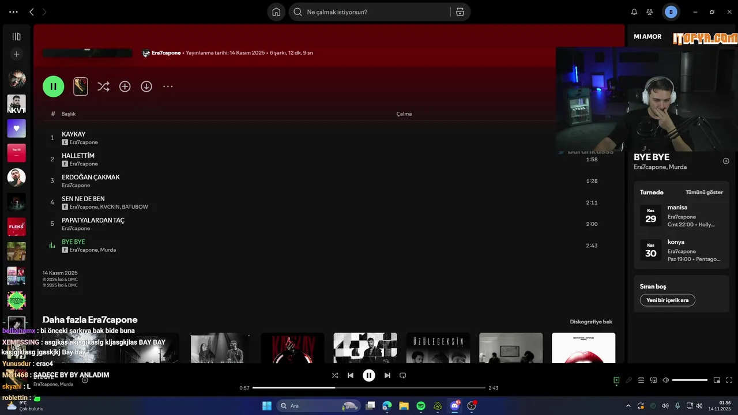Open Task View on the taskbar
Screen dimensions: 738x415
pos(370,406)
